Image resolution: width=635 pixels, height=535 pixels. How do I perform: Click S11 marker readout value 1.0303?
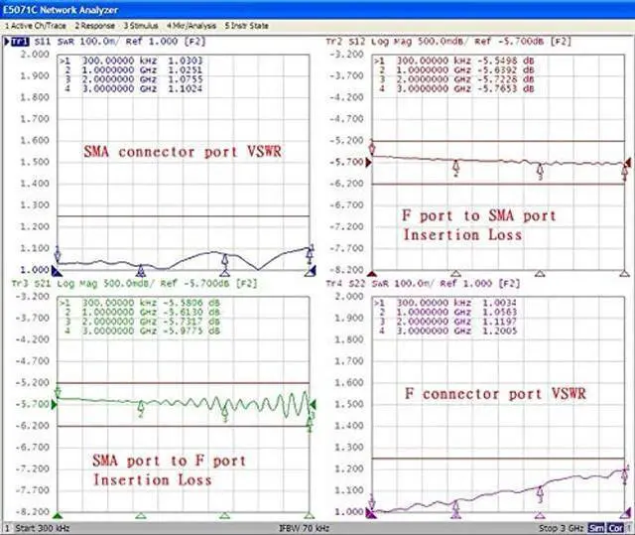[x=186, y=61]
